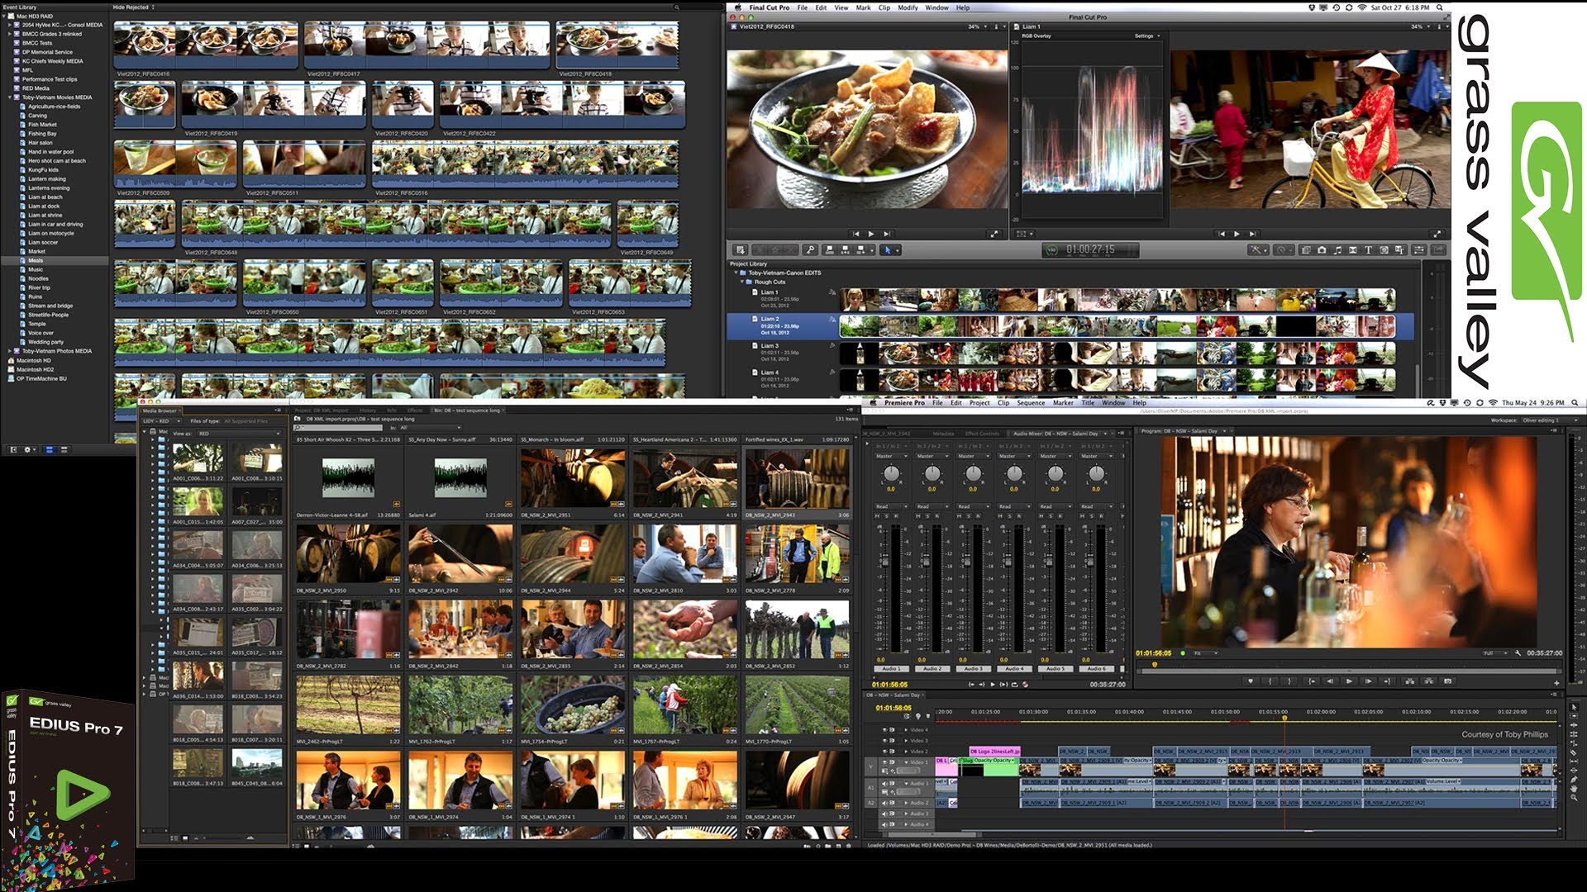The width and height of the screenshot is (1587, 892).
Task: Open the Fit zoom dropdown in Program monitor
Action: pos(1207,653)
